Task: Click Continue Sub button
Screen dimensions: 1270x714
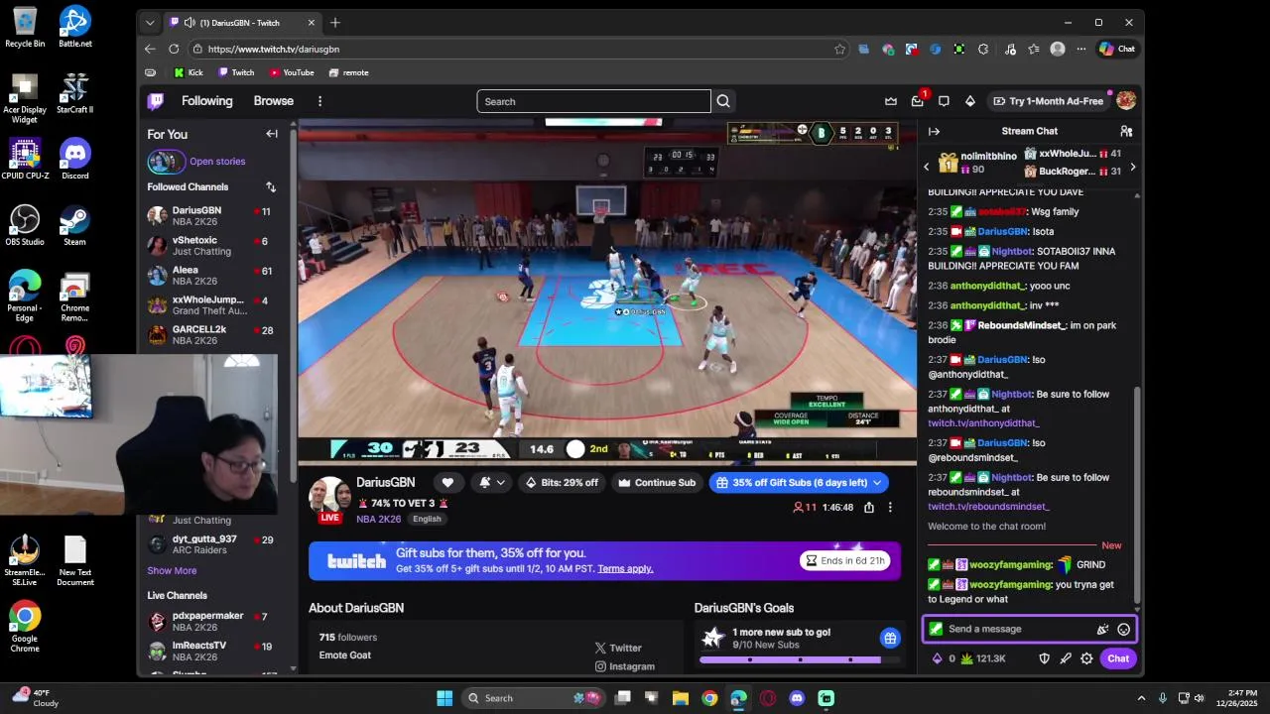Action: click(656, 483)
